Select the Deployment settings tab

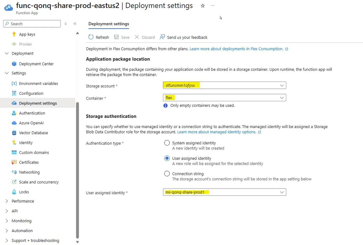109,24
